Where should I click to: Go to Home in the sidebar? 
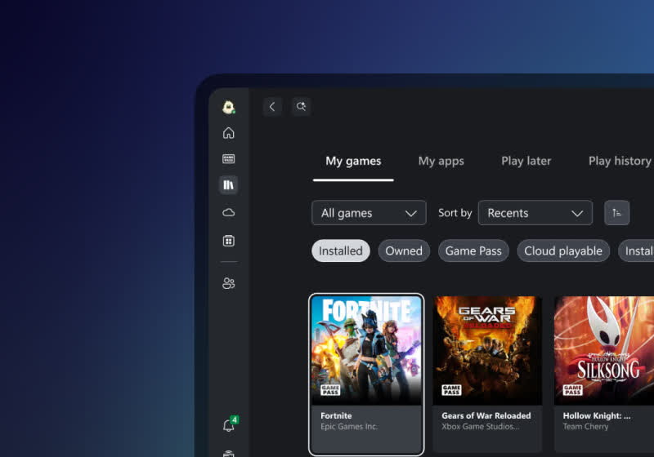228,133
